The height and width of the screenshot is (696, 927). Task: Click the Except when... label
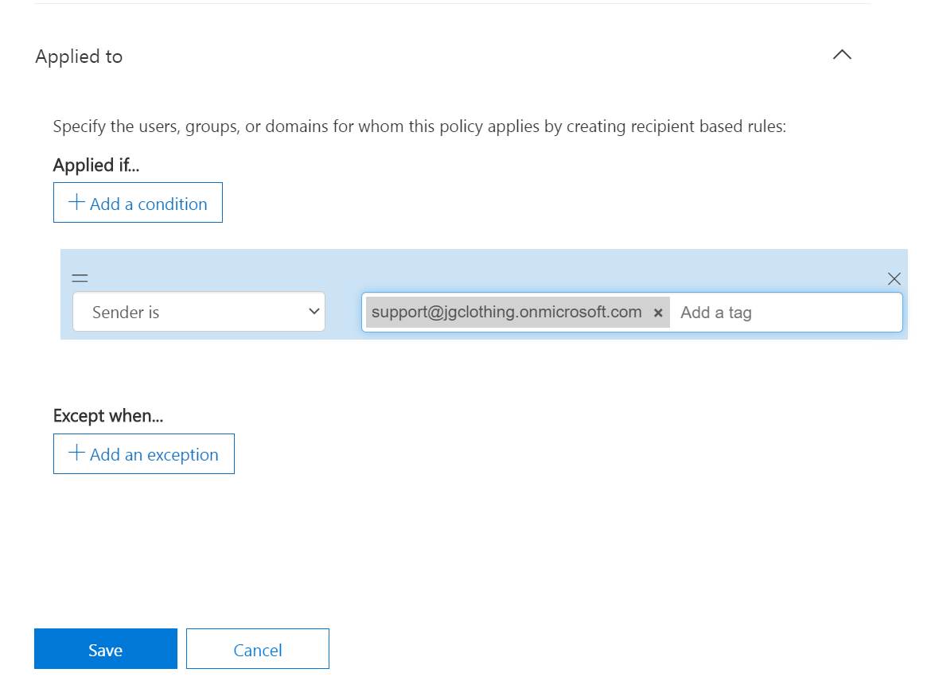108,415
